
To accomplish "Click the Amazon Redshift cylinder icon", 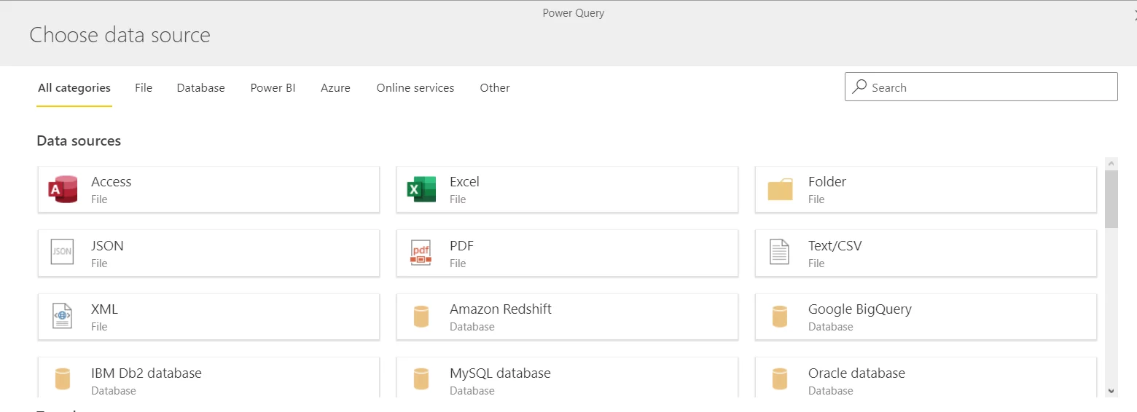I will coord(421,317).
